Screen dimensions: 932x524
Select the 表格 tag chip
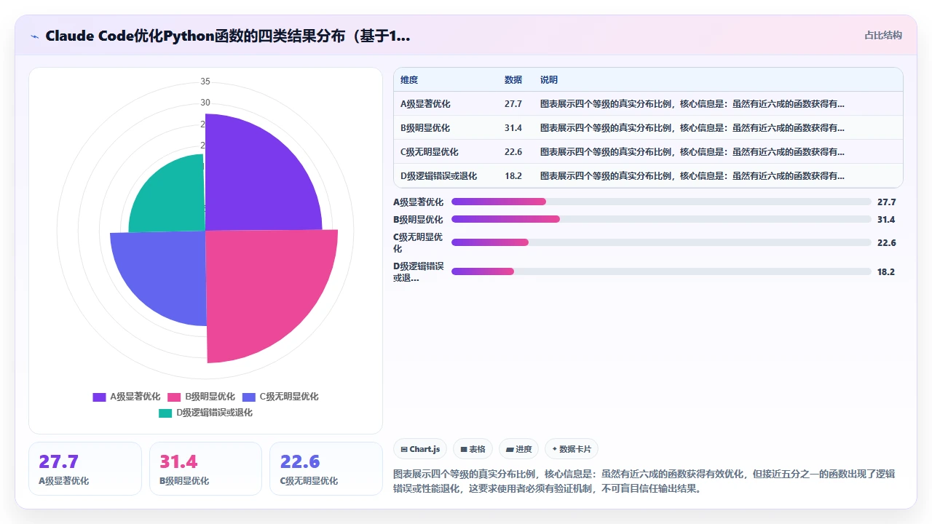click(x=473, y=449)
